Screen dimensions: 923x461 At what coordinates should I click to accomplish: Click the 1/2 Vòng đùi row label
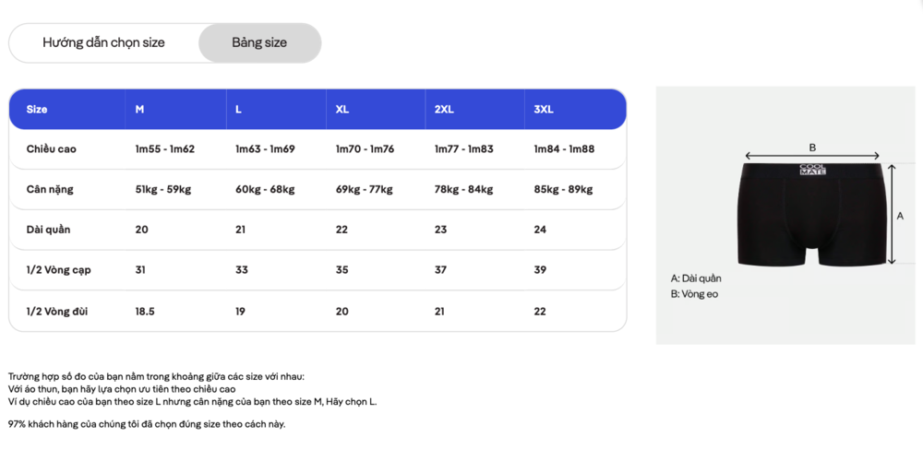click(x=57, y=312)
